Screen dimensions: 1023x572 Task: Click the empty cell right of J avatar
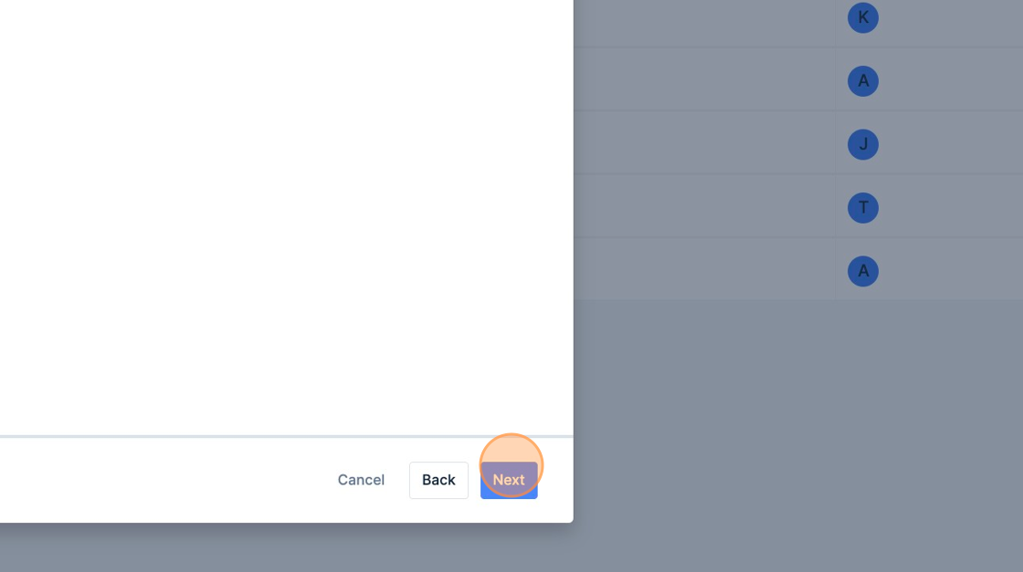point(953,143)
